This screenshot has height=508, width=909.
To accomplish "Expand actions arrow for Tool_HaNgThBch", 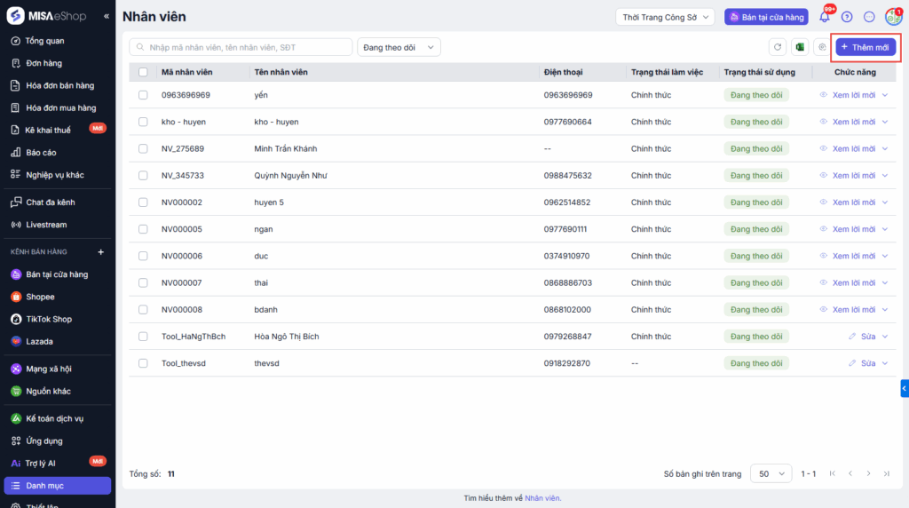I will pyautogui.click(x=885, y=337).
